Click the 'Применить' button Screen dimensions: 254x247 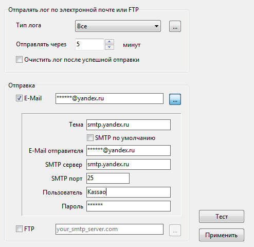click(222, 235)
